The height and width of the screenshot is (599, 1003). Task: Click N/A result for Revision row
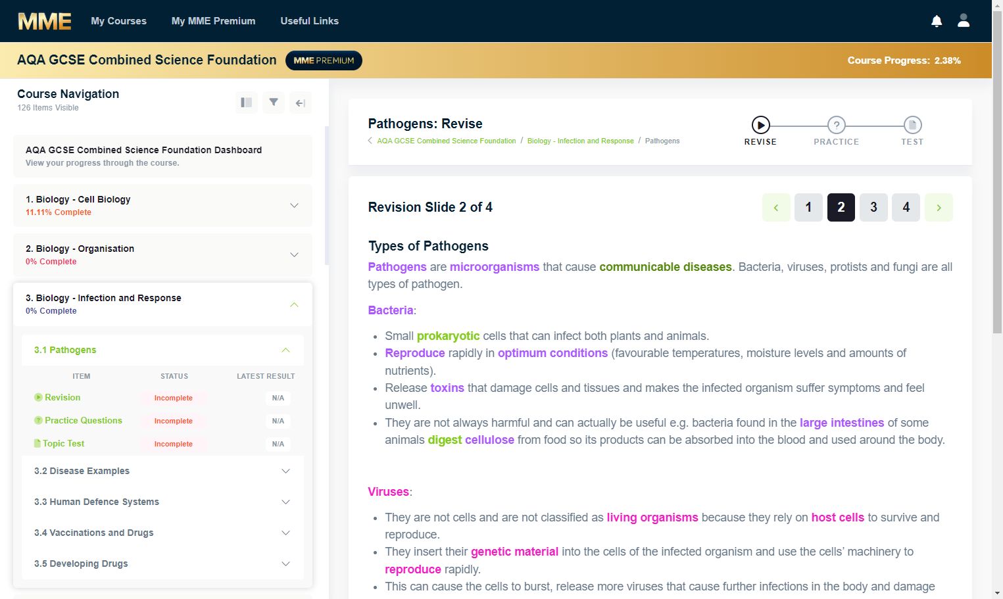278,398
